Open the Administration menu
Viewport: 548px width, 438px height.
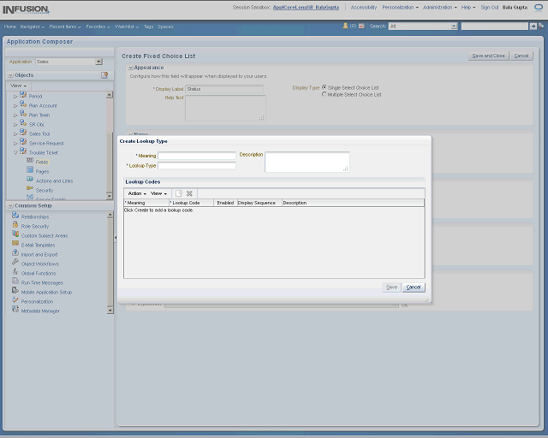[439, 8]
